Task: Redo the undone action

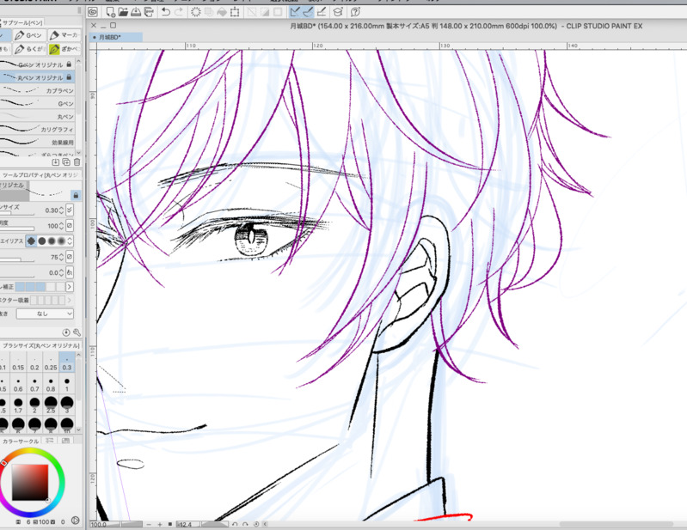Action: tap(179, 12)
